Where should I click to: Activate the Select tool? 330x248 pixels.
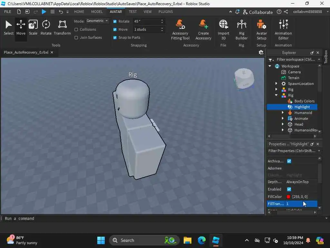9,28
